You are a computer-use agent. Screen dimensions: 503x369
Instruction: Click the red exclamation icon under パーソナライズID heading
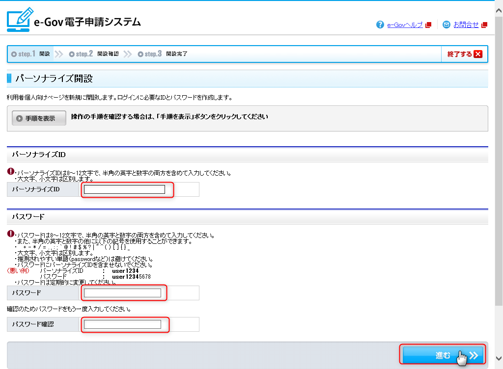(x=11, y=171)
